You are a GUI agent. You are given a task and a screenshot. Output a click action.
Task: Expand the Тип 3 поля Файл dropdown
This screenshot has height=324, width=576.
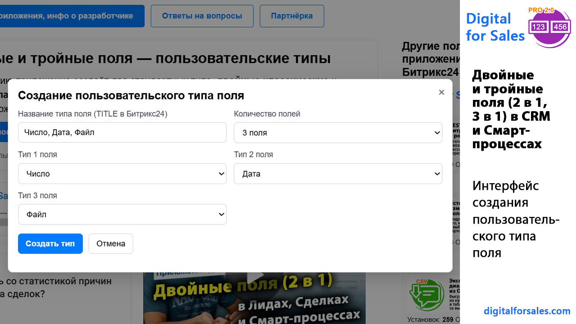pyautogui.click(x=122, y=214)
